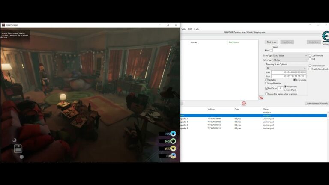The image size is (329, 185).
Task: Enable the CopyOnWrite checkbox
Action: (x=266, y=83)
